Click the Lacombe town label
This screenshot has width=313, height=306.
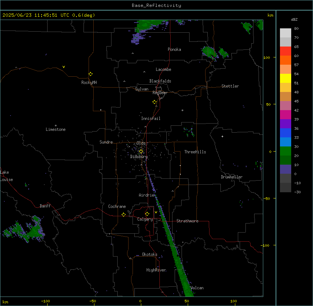point(163,69)
